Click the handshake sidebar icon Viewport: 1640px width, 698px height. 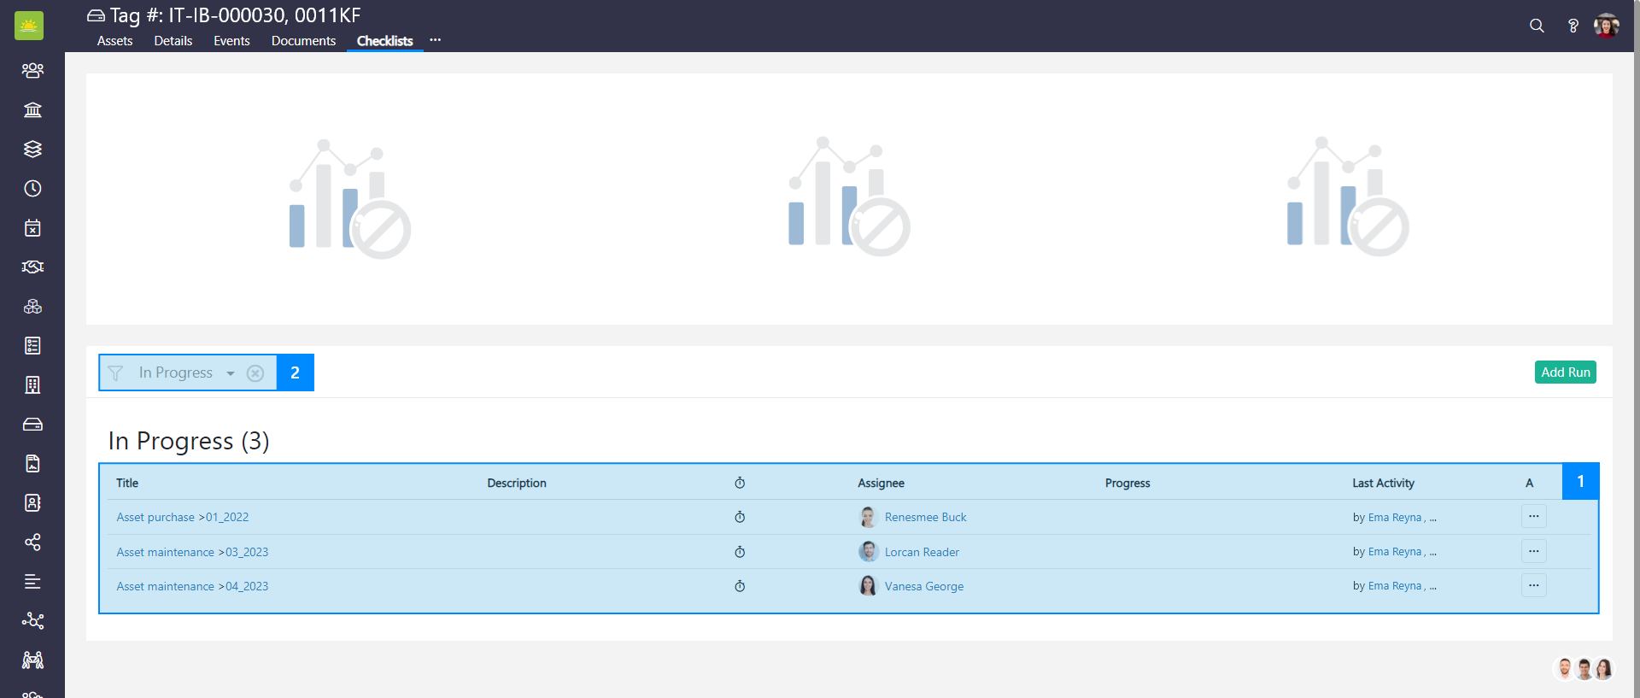(x=32, y=267)
